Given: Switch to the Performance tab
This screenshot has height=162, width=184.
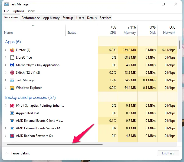Looking at the screenshot, I should pyautogui.click(x=31, y=18).
